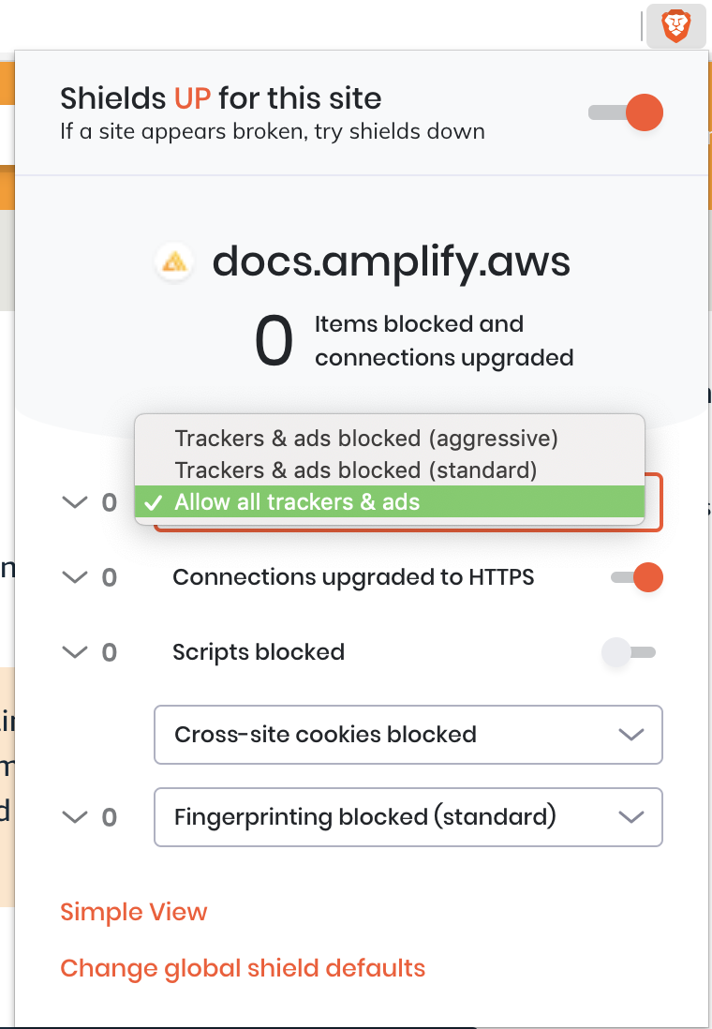Disable Connections upgraded to HTTPS toggle
Screen dimensions: 712x1029
(x=636, y=577)
